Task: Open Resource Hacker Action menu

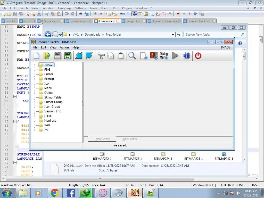Action: [64, 47]
